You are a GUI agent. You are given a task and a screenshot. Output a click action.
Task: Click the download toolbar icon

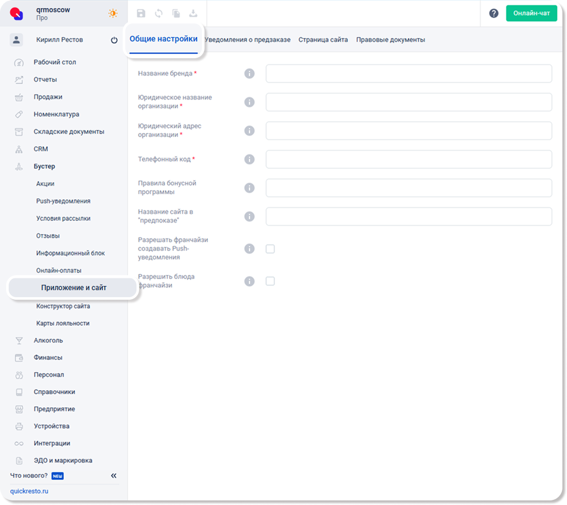click(193, 14)
